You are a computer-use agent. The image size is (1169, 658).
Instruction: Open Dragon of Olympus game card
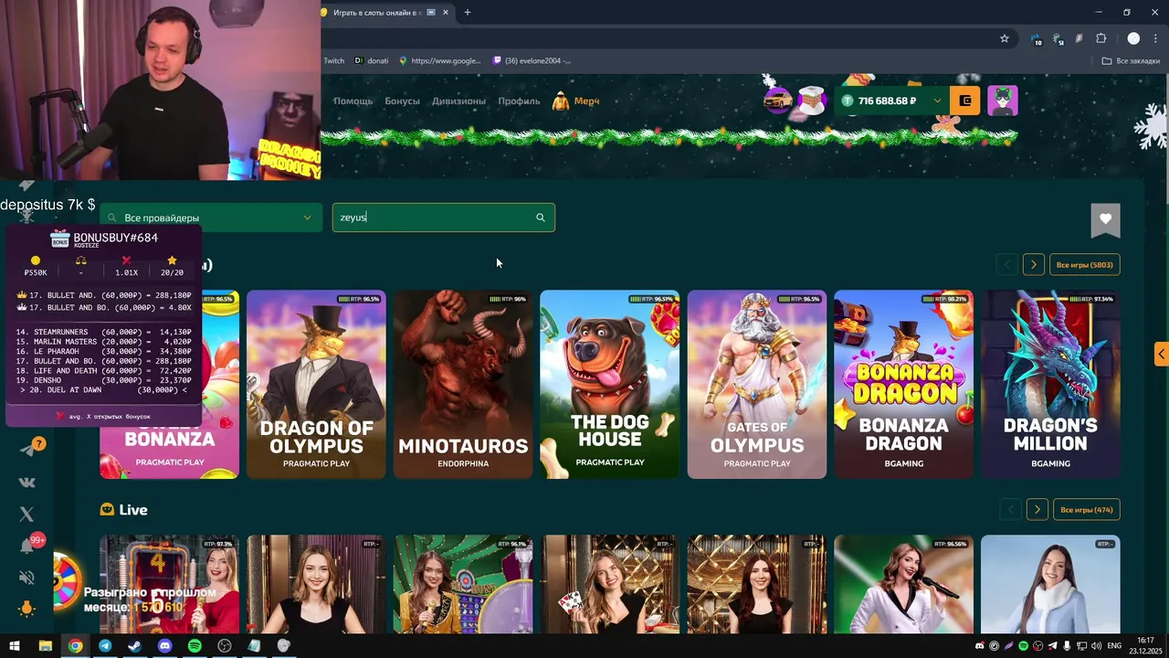pyautogui.click(x=316, y=384)
